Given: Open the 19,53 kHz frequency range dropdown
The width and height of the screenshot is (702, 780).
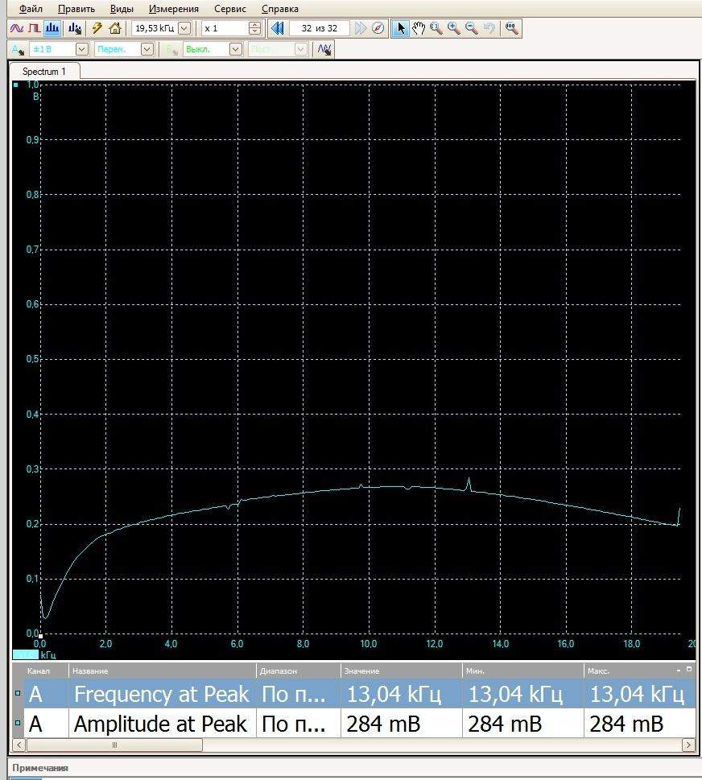Looking at the screenshot, I should pyautogui.click(x=184, y=28).
